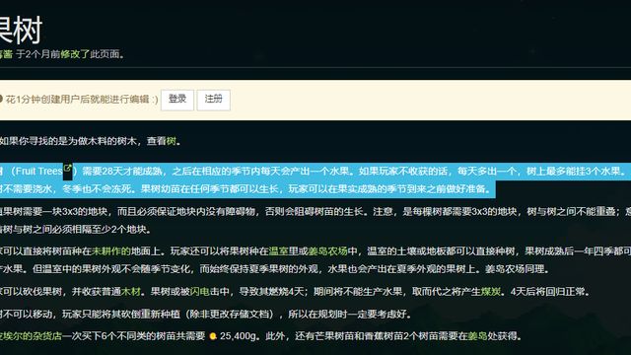Open the 煤炭 link
The height and width of the screenshot is (355, 631).
pyautogui.click(x=491, y=292)
